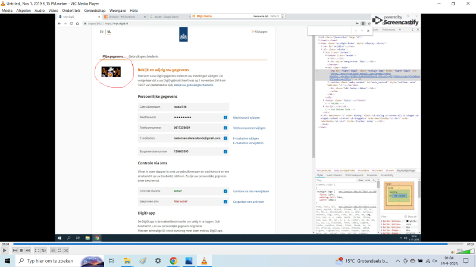Click the VLC seek progress bar

(238, 244)
